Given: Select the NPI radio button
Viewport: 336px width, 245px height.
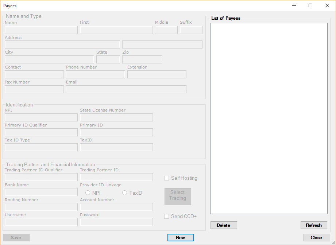Looking at the screenshot, I should pyautogui.click(x=88, y=193).
